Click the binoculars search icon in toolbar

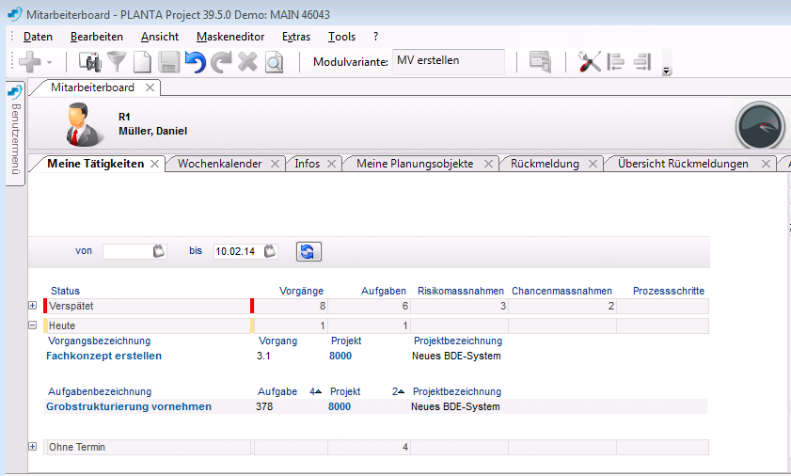point(91,62)
